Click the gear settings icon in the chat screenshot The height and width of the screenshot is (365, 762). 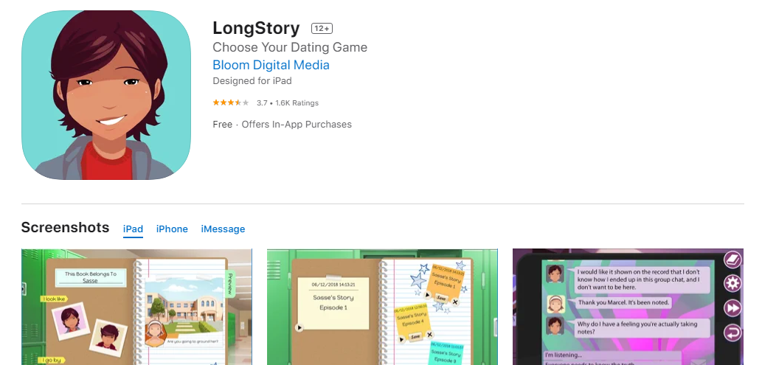pos(732,283)
